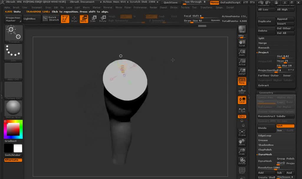Switch to Draw mode
The height and width of the screenshot is (179, 302).
pos(74,19)
